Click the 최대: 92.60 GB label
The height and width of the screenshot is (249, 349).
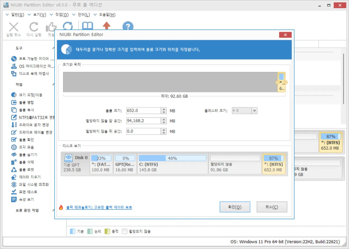174,96
